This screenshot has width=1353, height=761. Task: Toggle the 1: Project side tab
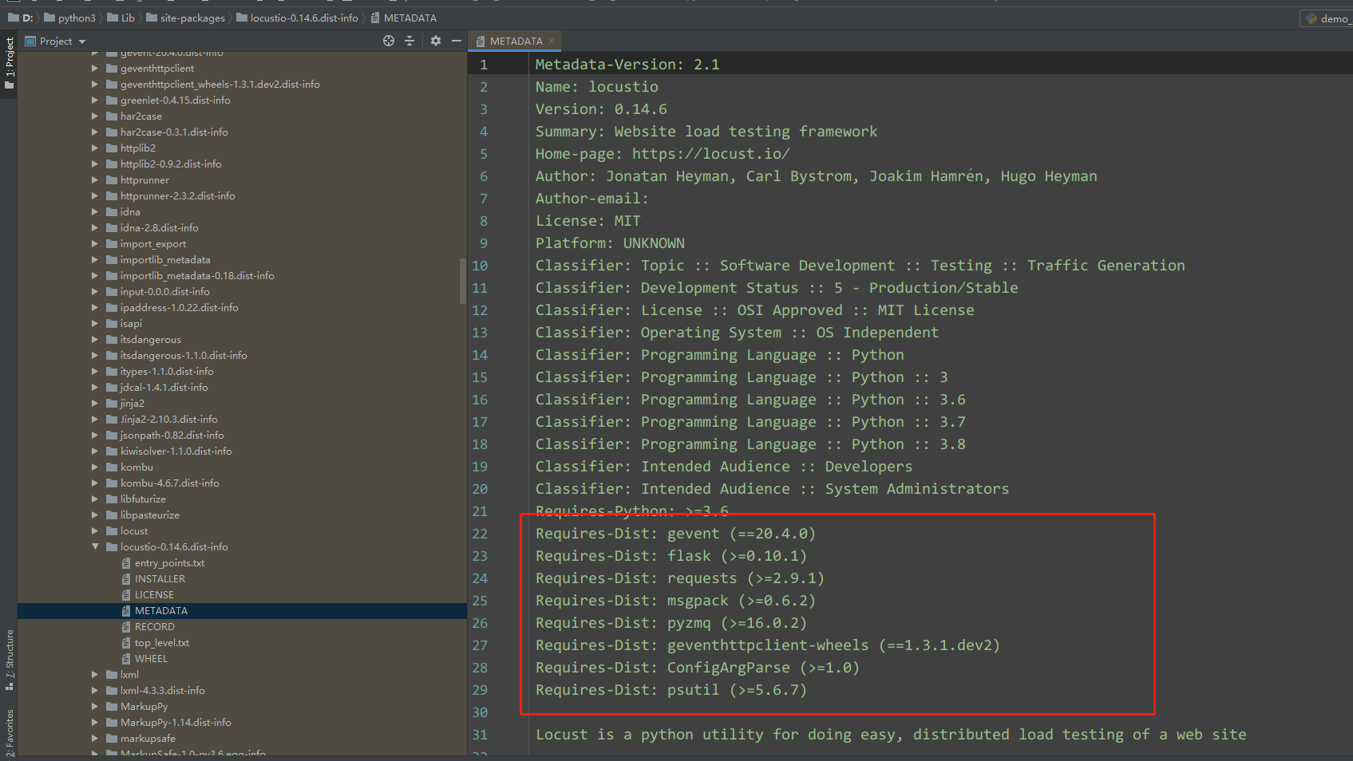tap(10, 64)
